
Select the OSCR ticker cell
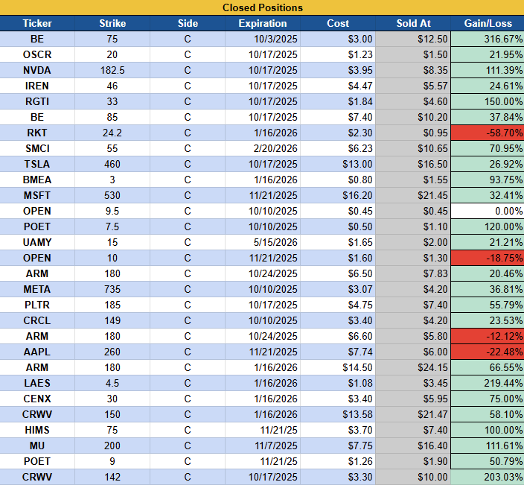(x=37, y=54)
